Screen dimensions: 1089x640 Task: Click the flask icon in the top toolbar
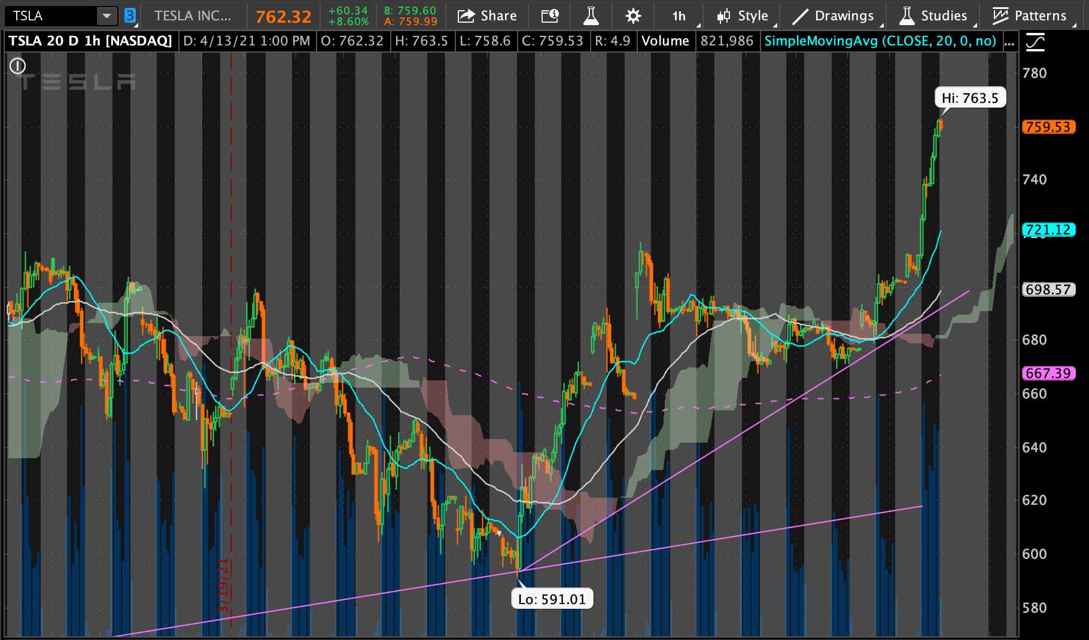tap(591, 16)
